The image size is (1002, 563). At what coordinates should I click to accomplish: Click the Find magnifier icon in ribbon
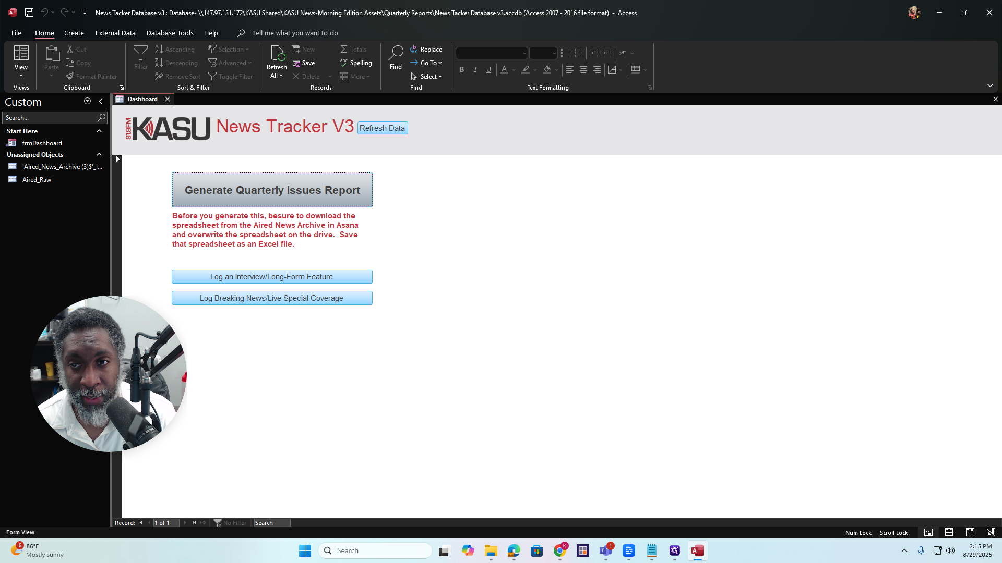pyautogui.click(x=396, y=53)
